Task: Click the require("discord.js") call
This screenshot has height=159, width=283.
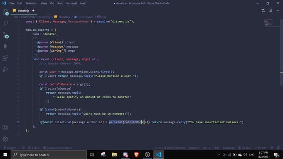Action: pos(116,22)
